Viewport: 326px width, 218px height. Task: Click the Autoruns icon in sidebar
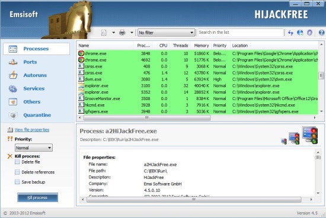pos(13,75)
